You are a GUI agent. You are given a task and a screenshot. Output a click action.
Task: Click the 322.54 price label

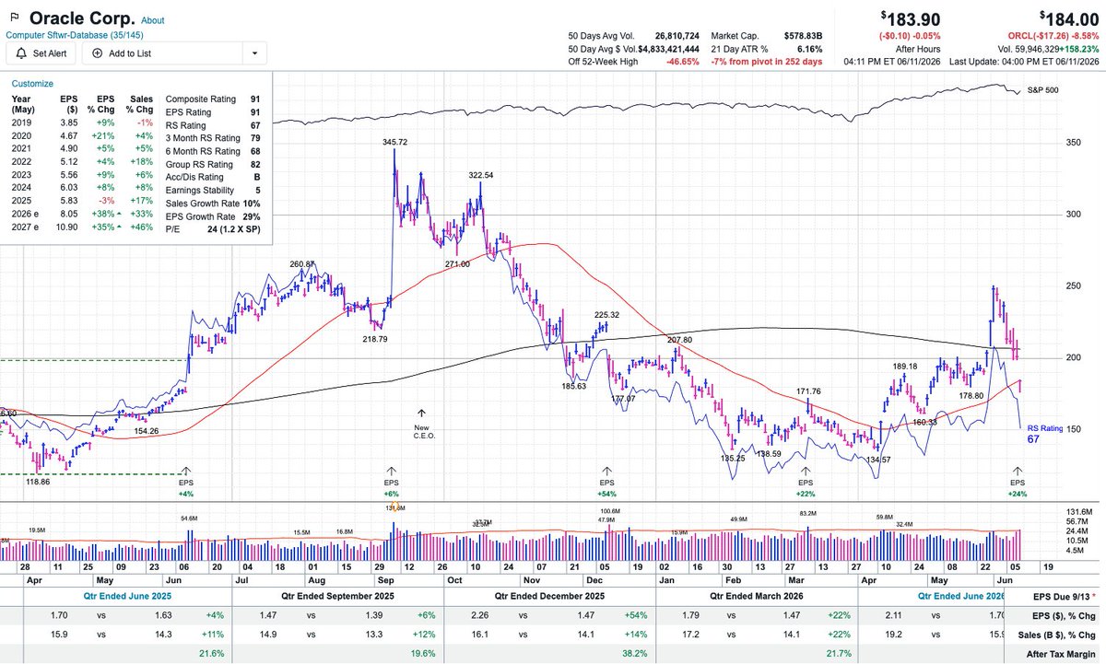[482, 175]
